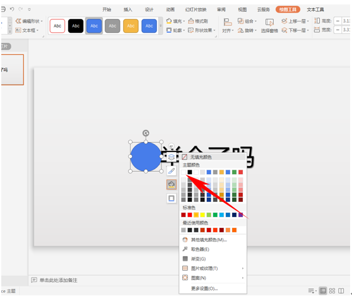Viewport: 352px width, 296px height.
Task: Apply the black Abc shape style
Action: [x=76, y=26]
